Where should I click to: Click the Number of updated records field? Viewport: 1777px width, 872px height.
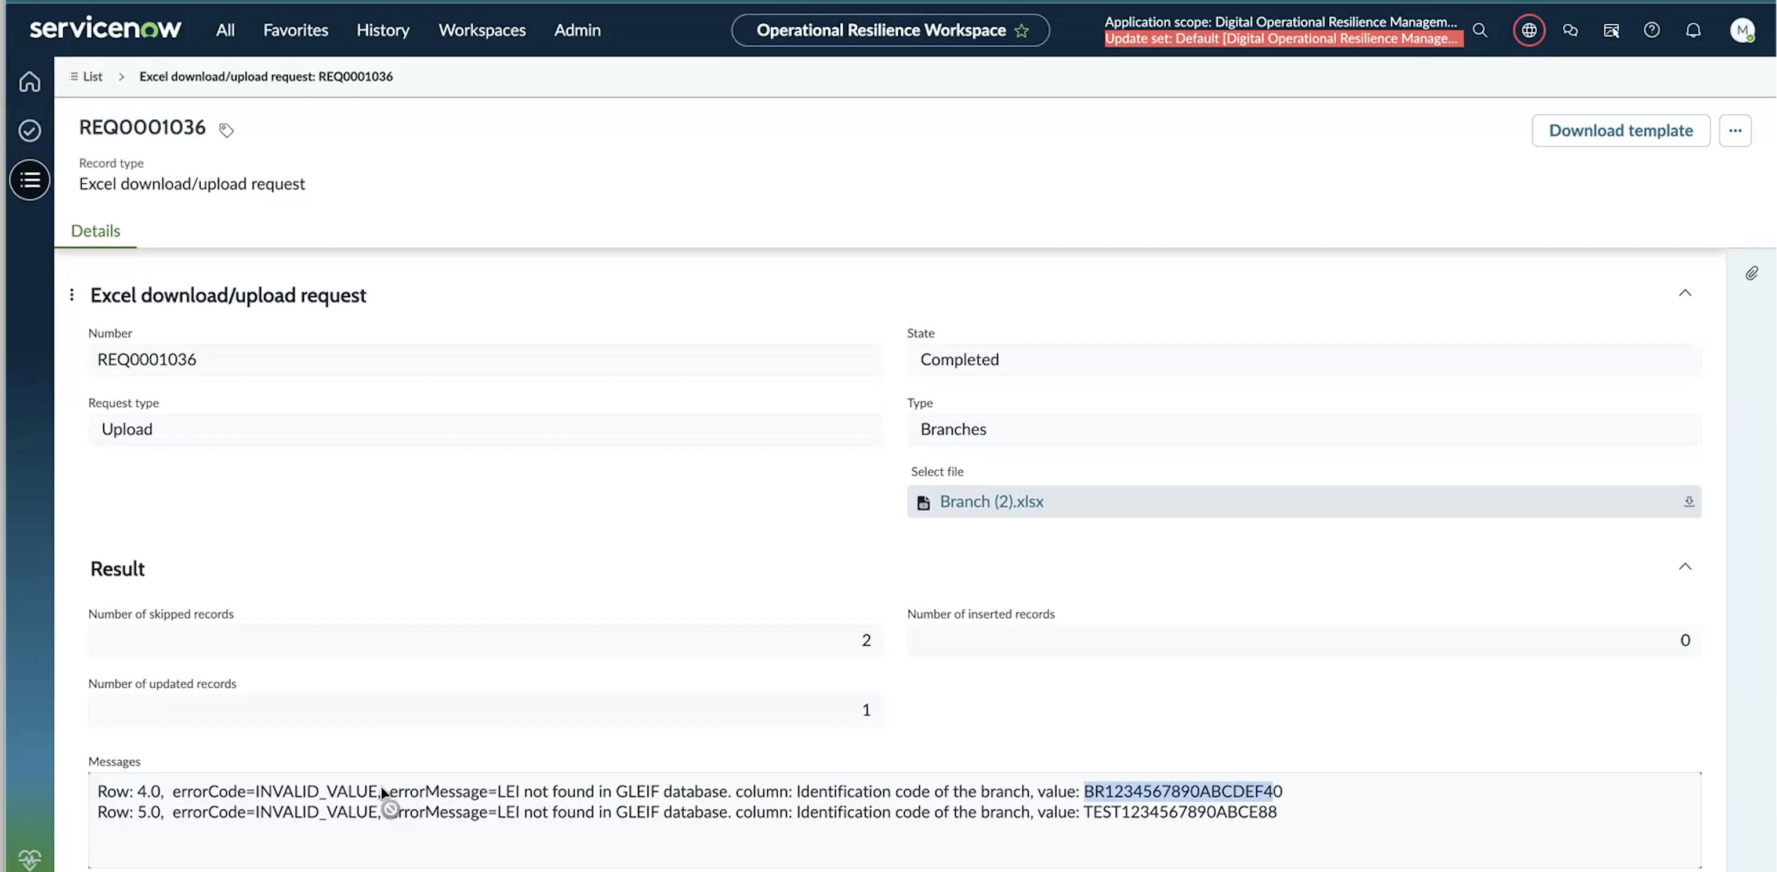pos(485,710)
